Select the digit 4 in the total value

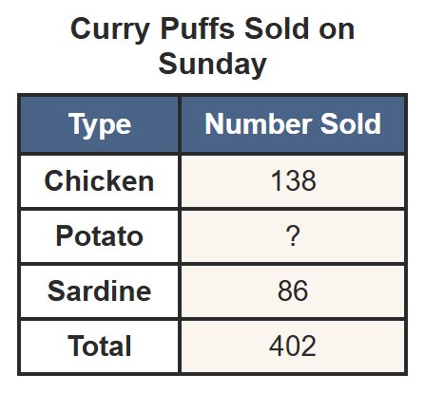[x=276, y=346]
